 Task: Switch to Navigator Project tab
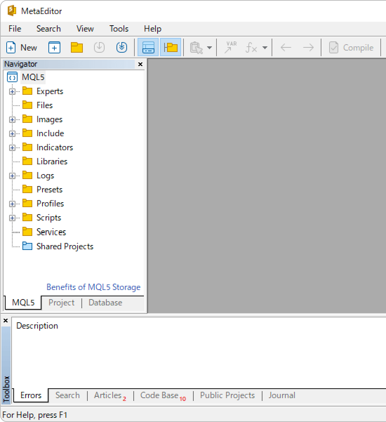[x=61, y=303]
